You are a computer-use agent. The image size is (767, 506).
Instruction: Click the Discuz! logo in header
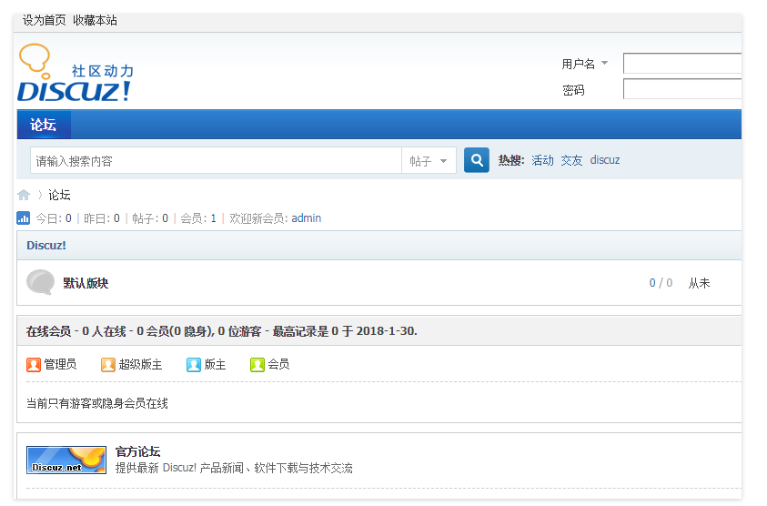[75, 74]
